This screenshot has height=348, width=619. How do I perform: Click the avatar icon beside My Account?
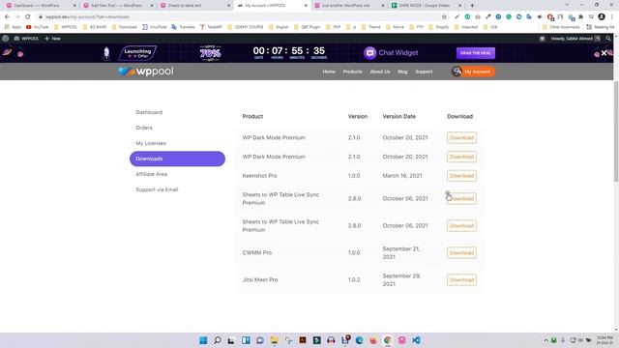[x=457, y=72]
